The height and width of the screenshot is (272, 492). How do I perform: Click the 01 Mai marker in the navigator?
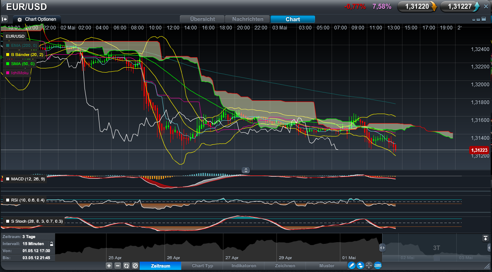349,257
